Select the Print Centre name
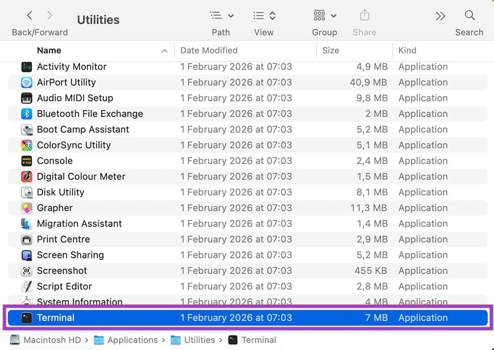Image resolution: width=494 pixels, height=350 pixels. [63, 239]
